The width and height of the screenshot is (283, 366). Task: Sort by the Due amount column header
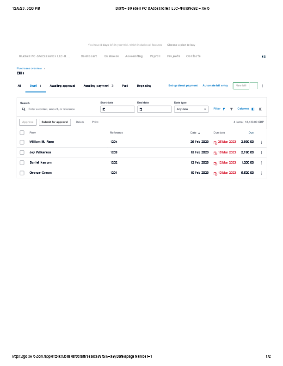pos(251,133)
